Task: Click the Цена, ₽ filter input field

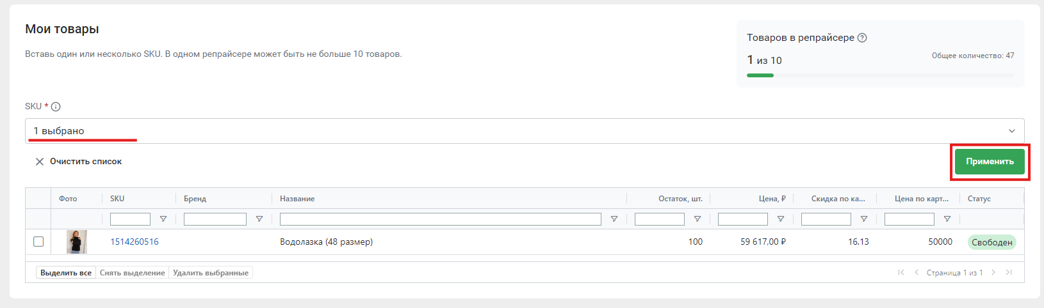Action: coord(743,219)
